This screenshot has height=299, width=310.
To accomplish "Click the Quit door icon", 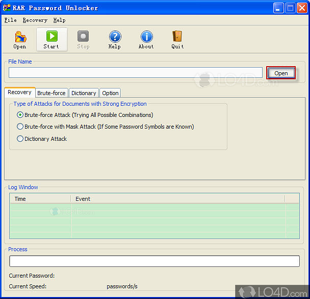I will (177, 40).
